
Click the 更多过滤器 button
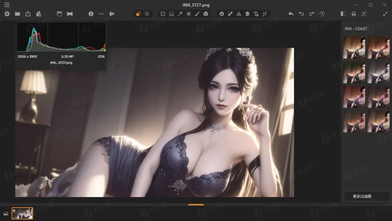[x=367, y=196]
